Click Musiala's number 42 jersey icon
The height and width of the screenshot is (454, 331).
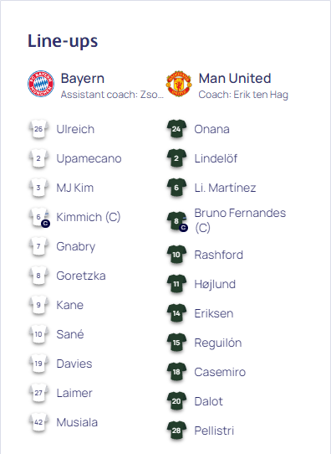(x=38, y=422)
